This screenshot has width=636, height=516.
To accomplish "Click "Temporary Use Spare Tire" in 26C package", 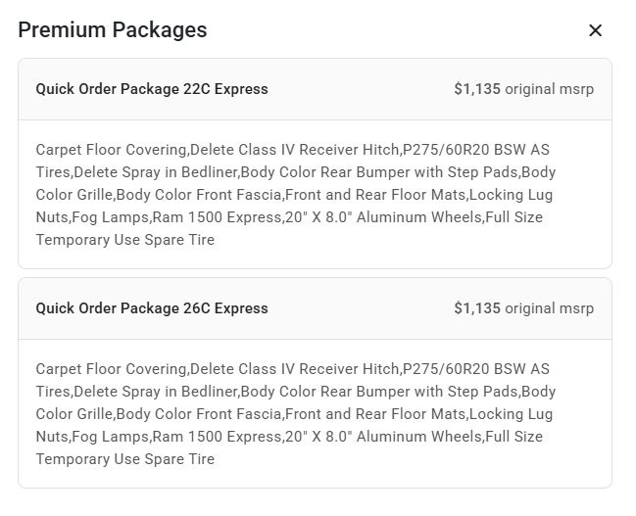I will click(125, 459).
